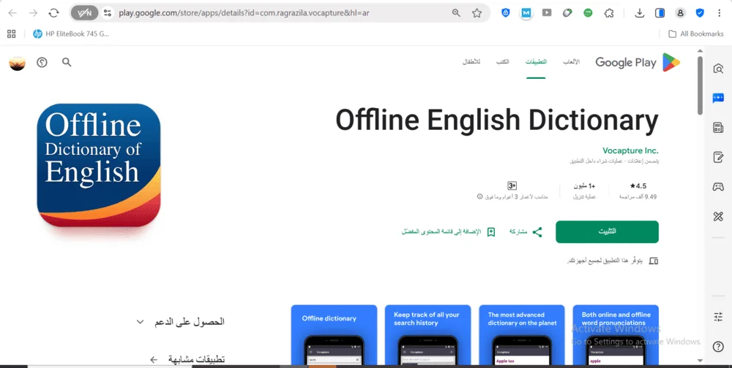Open the All Bookmarks folder
This screenshot has height=368, width=732.
695,34
